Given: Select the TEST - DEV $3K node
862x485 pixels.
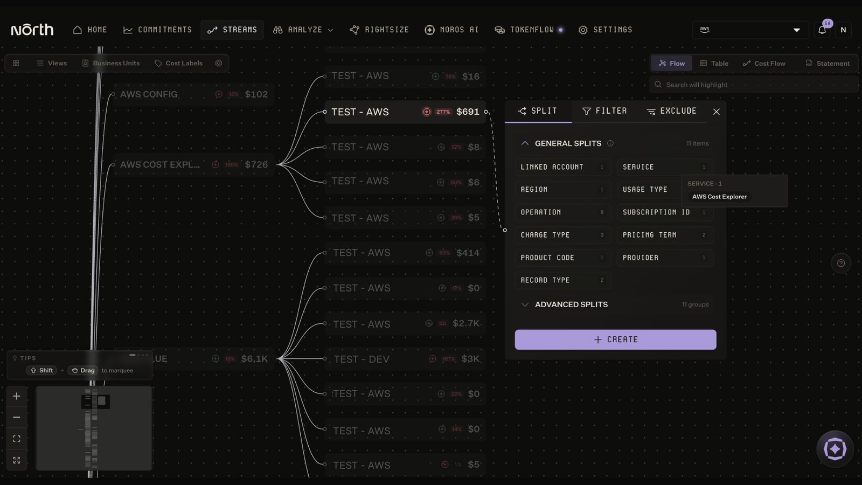Looking at the screenshot, I should pyautogui.click(x=405, y=359).
